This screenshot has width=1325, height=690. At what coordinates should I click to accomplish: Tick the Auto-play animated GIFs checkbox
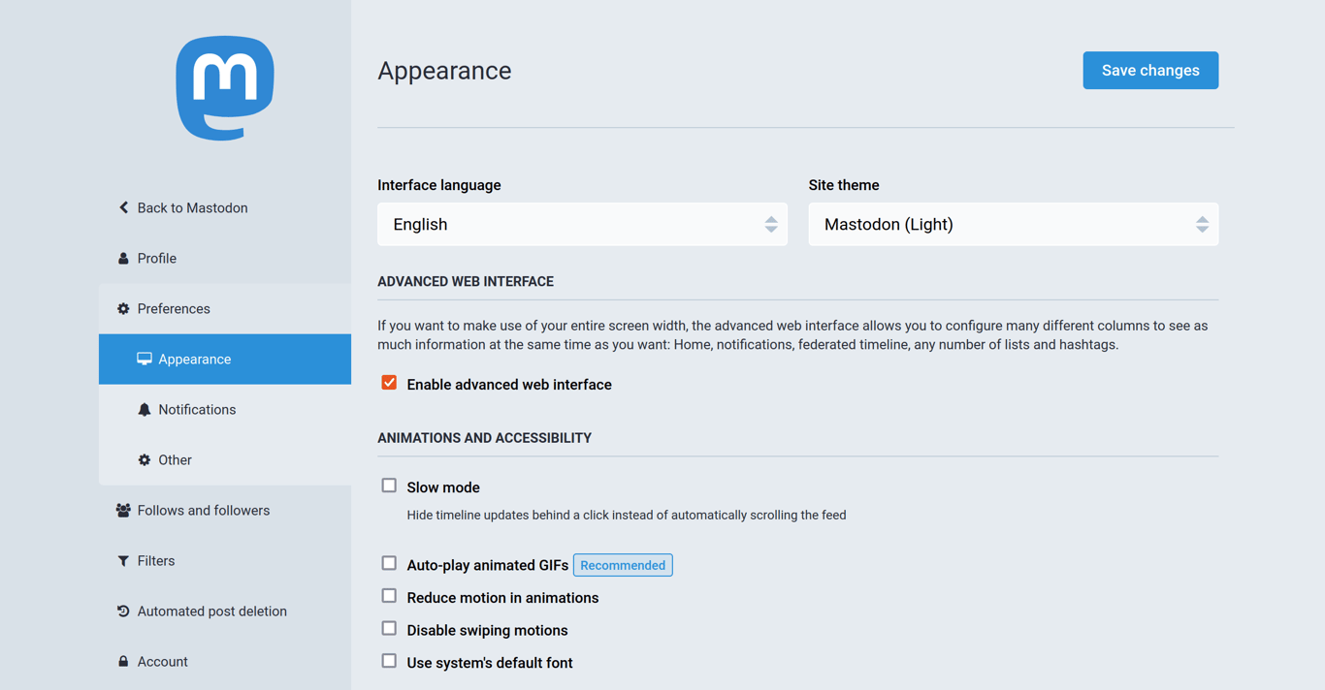389,563
